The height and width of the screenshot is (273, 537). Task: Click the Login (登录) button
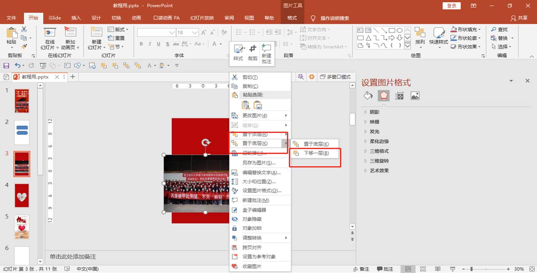tap(452, 6)
